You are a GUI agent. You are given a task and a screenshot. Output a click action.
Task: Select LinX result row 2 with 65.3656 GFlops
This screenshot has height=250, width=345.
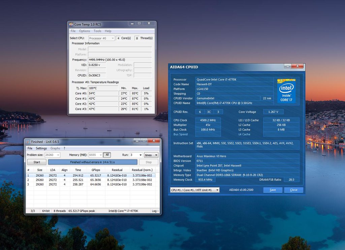click(91, 180)
